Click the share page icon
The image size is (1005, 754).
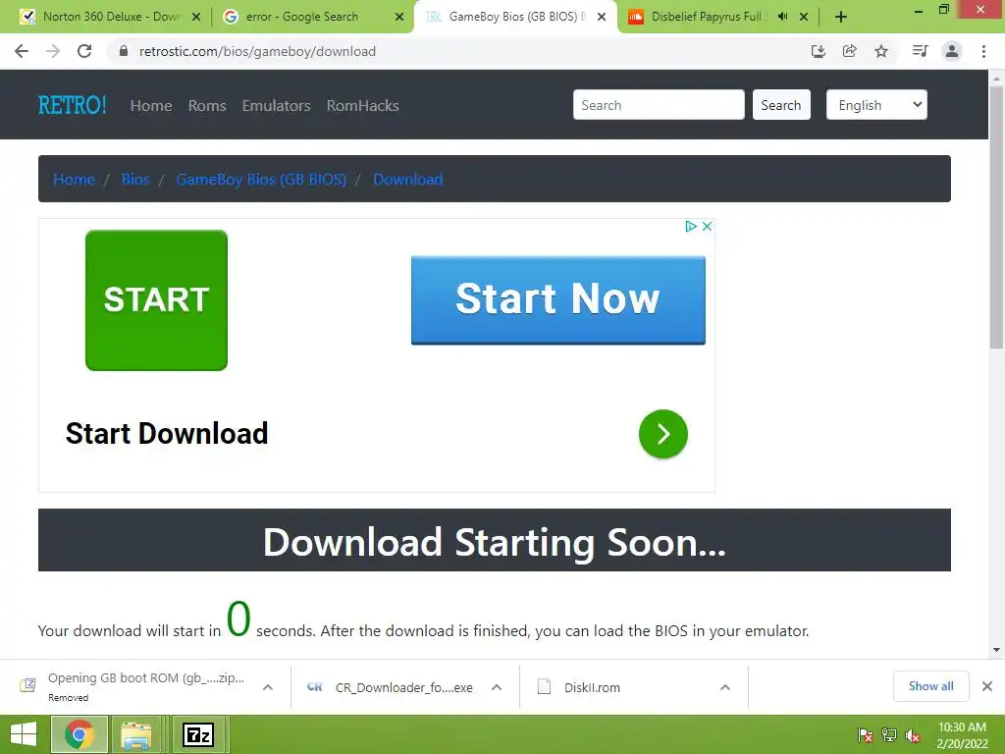click(849, 51)
